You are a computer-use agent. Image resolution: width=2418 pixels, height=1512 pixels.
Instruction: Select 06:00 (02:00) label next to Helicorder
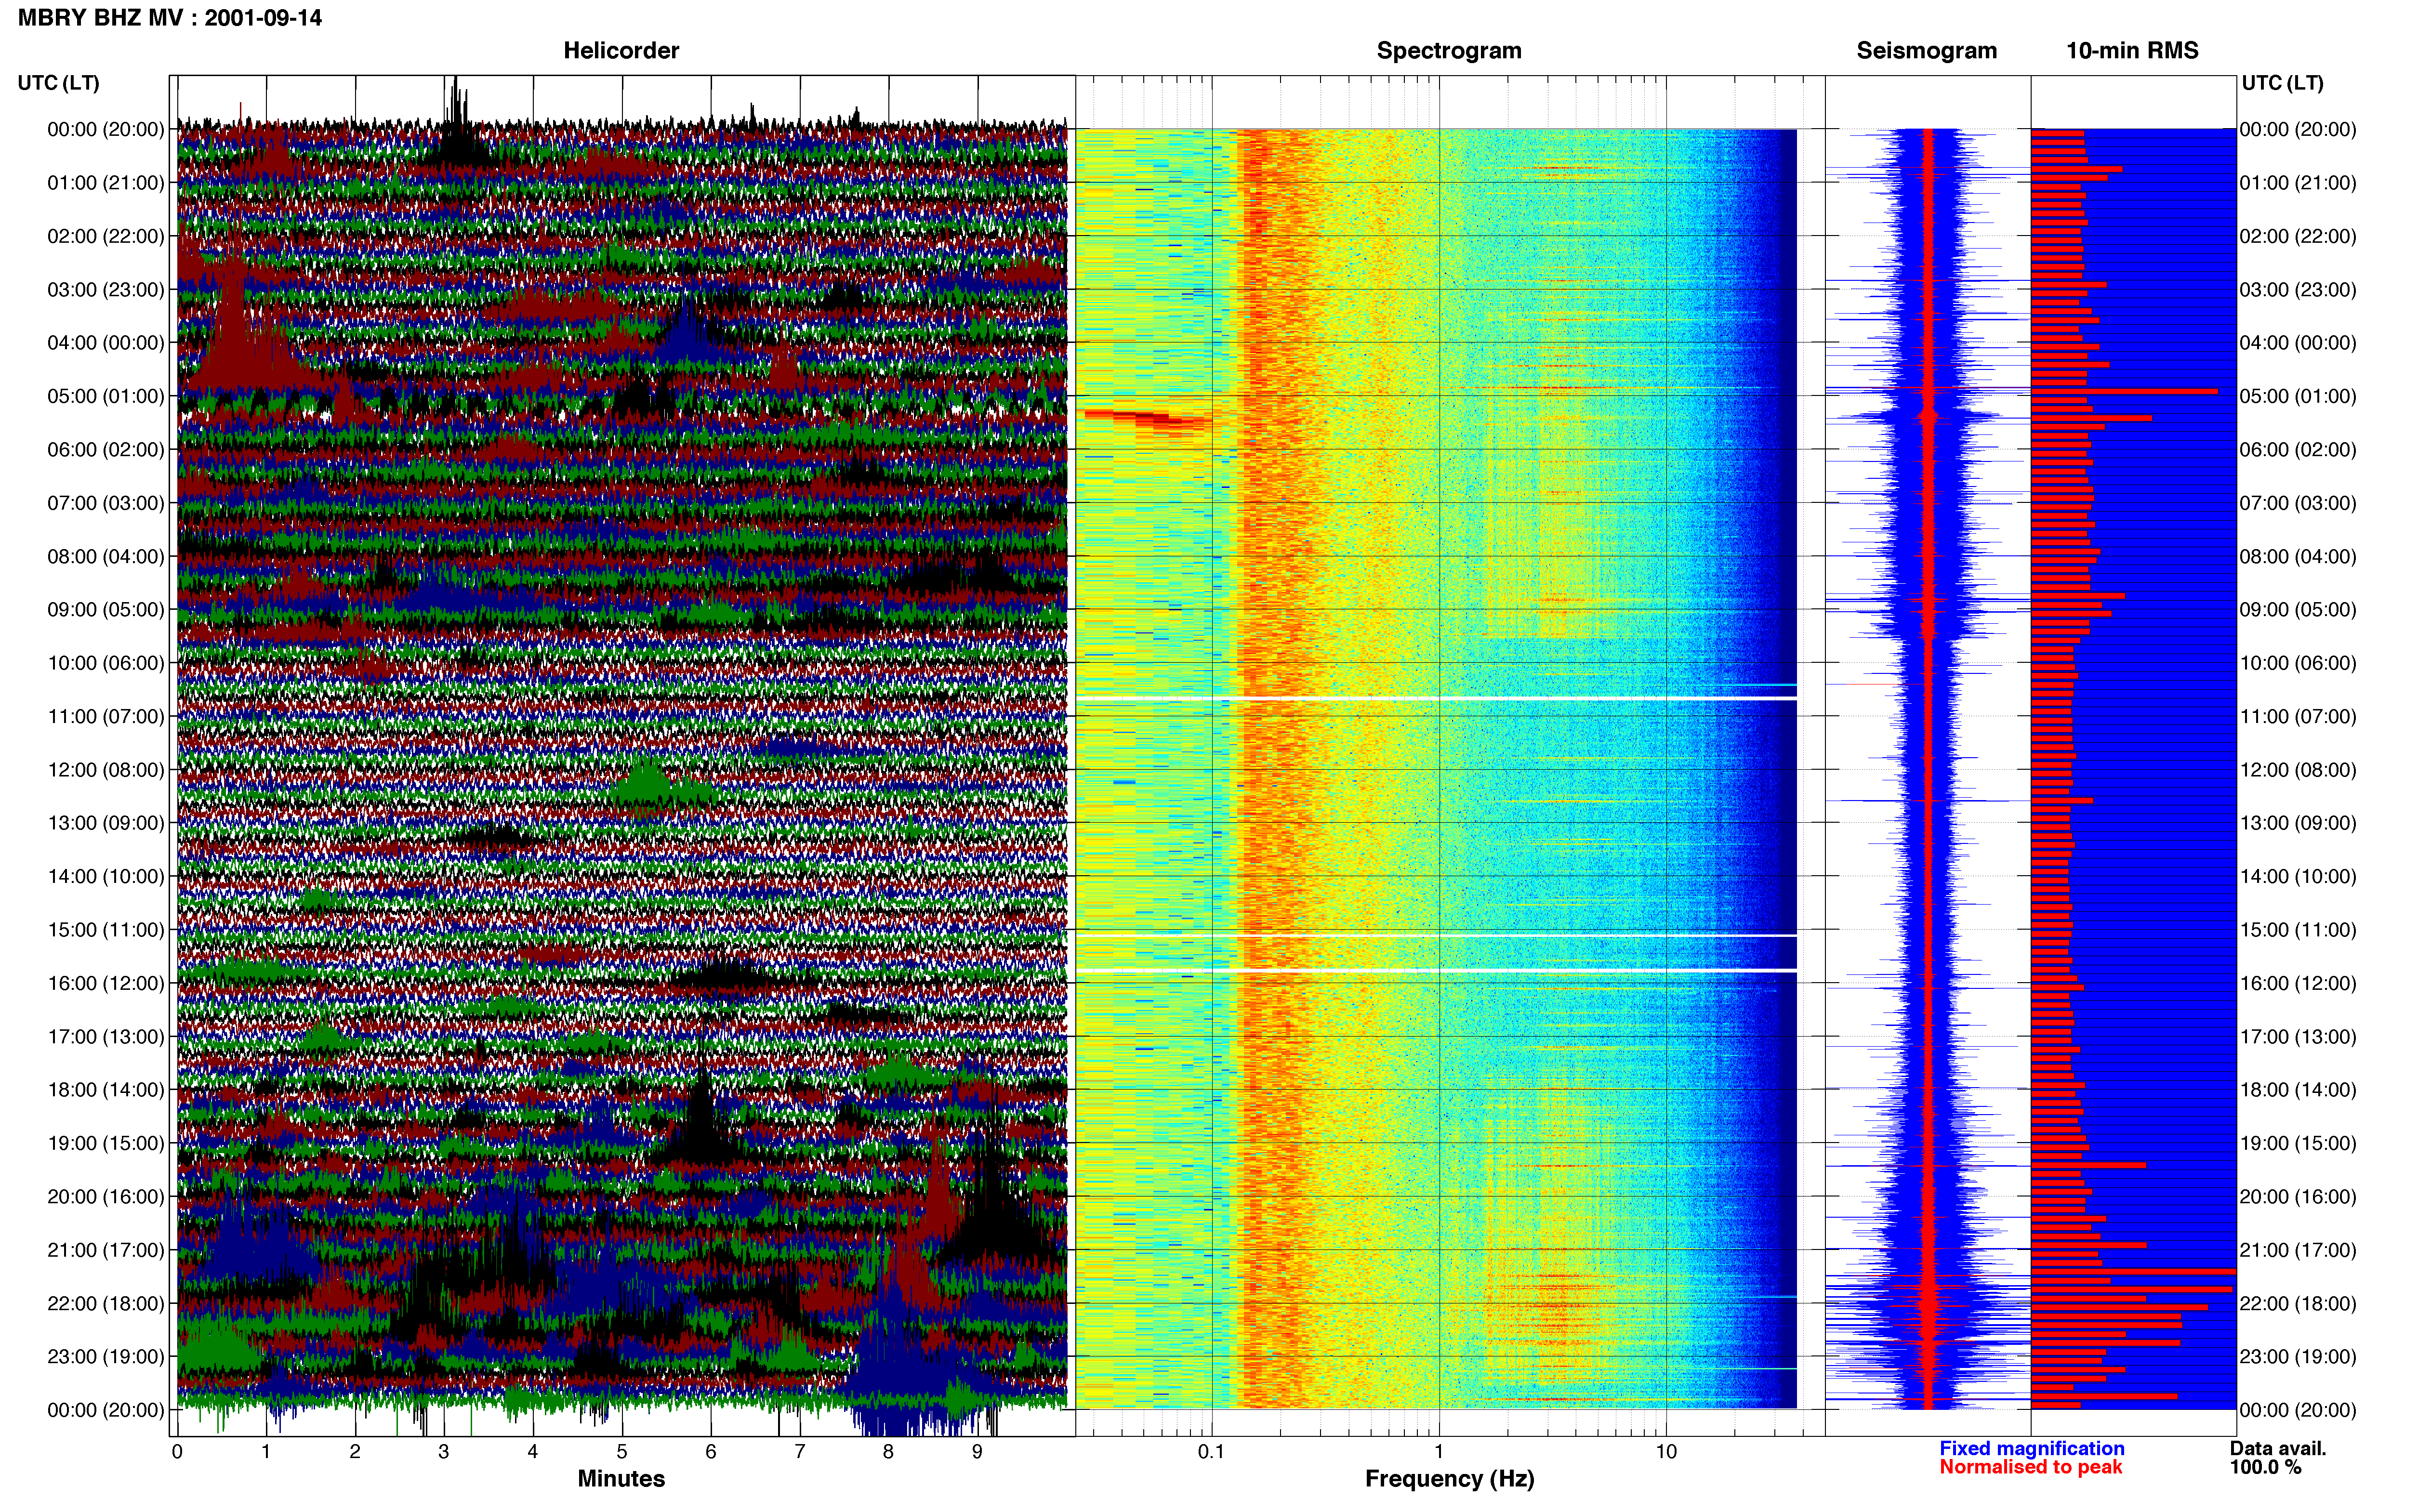click(106, 450)
